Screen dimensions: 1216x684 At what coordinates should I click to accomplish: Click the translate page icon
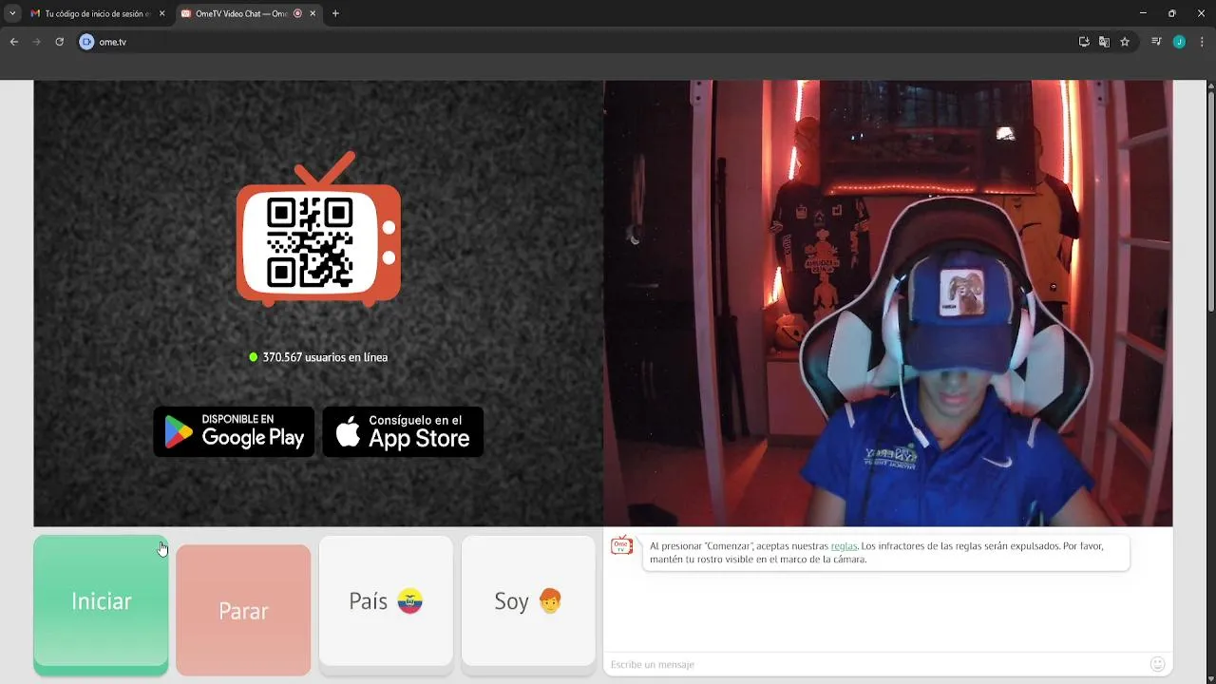1104,42
